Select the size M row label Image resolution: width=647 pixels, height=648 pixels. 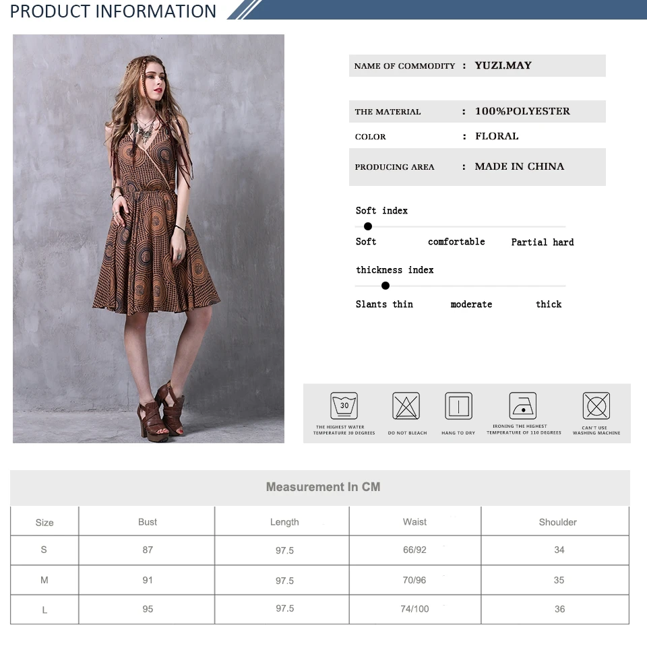tap(44, 580)
